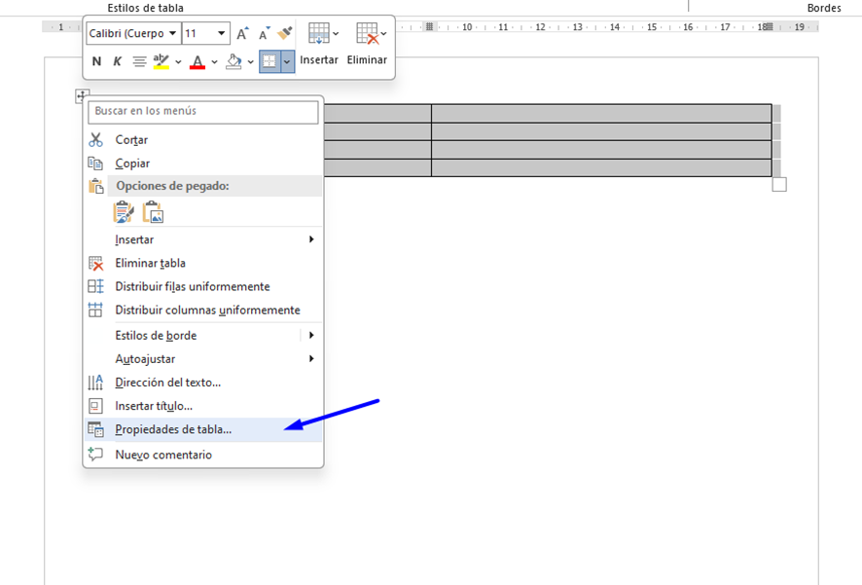Apply the yellow text highlight color
The width and height of the screenshot is (862, 585).
161,61
